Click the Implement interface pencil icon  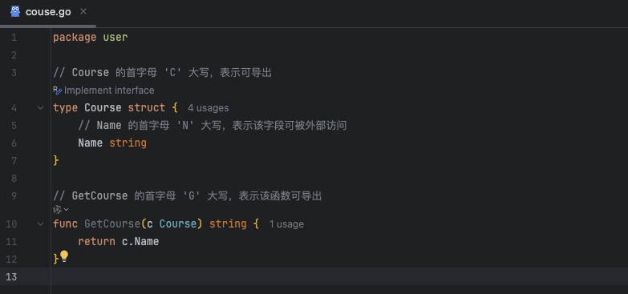click(57, 91)
